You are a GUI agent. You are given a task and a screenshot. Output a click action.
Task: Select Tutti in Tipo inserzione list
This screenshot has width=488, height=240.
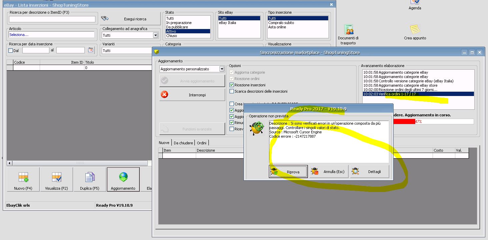(298, 18)
